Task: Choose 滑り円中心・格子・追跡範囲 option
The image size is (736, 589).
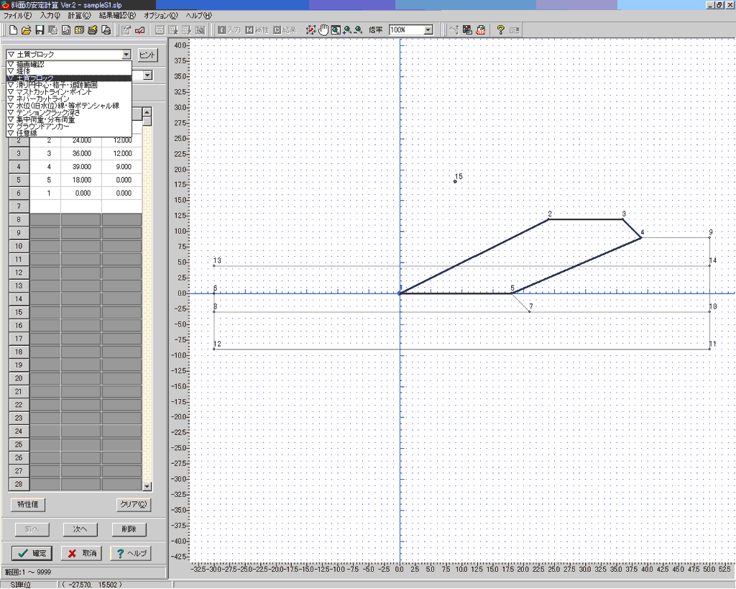Action: [68, 85]
